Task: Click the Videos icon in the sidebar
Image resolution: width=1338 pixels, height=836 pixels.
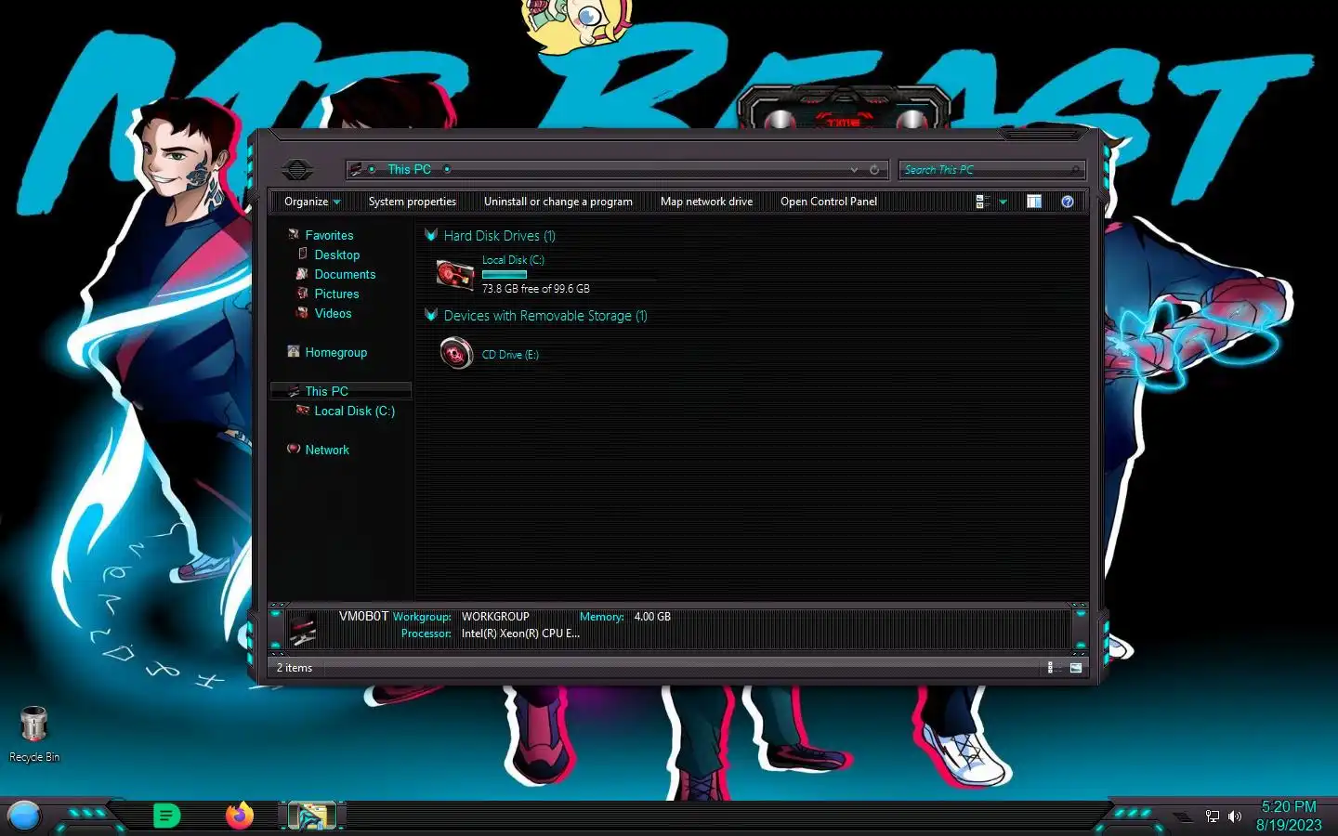Action: pos(302,313)
